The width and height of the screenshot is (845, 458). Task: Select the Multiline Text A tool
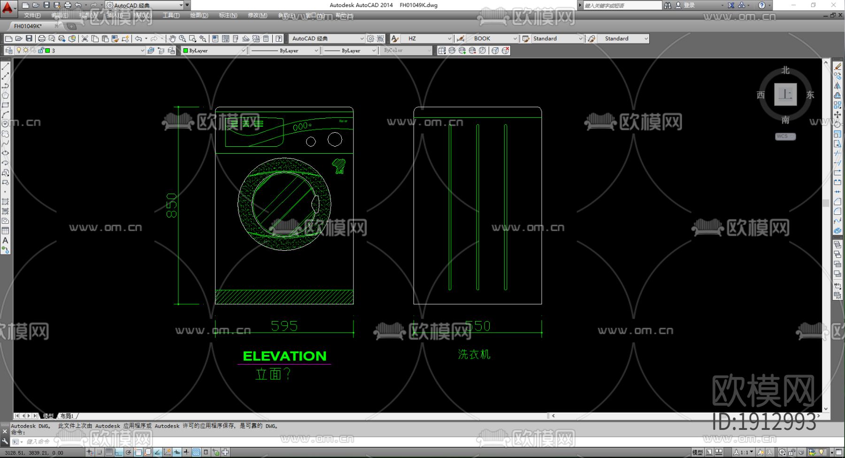click(x=6, y=240)
